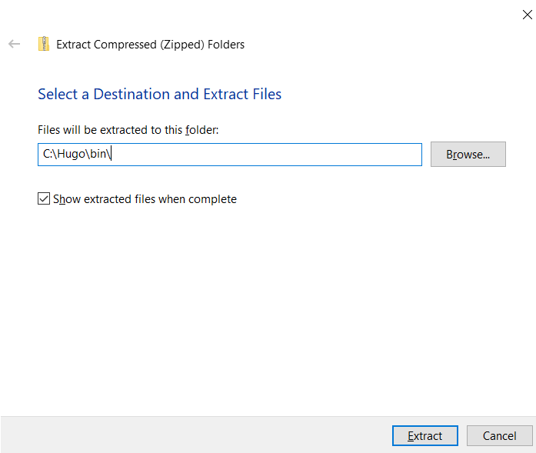
Task: Cancel the extraction wizard
Action: (499, 435)
